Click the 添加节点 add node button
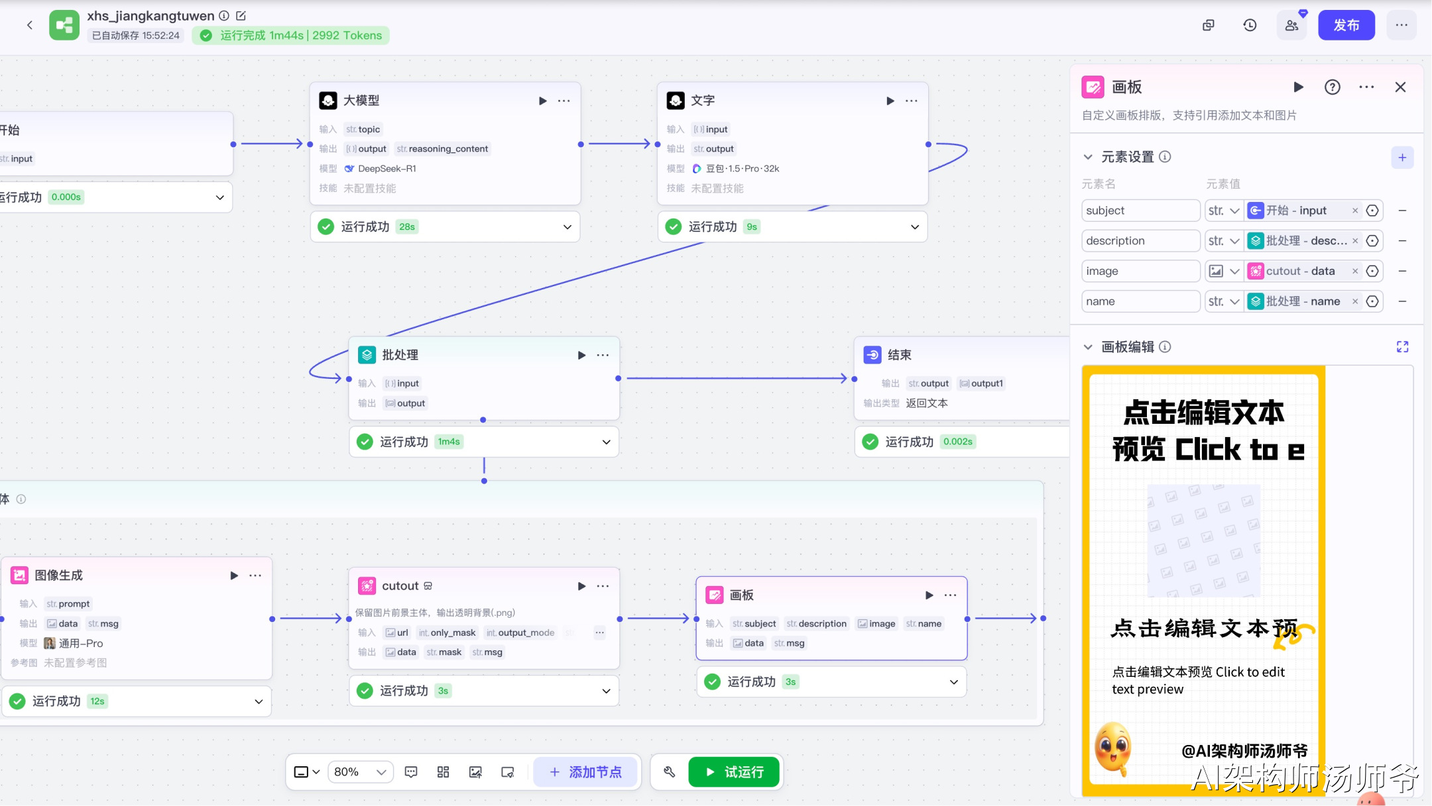This screenshot has width=1432, height=806. click(x=586, y=772)
